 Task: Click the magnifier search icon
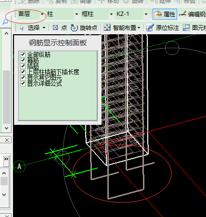click(5, 21)
